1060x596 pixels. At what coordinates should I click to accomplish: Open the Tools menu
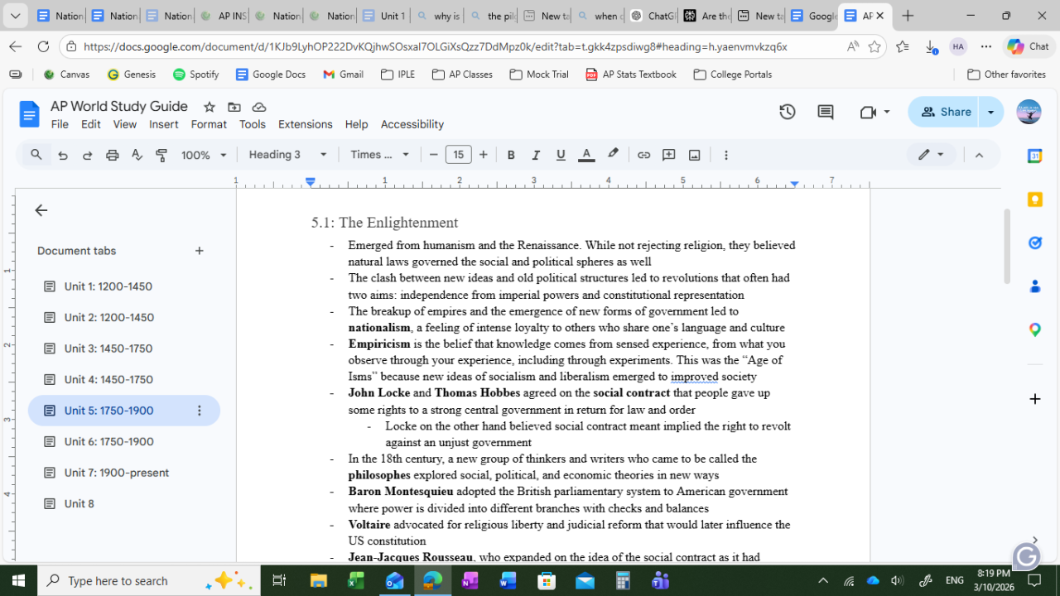point(253,124)
